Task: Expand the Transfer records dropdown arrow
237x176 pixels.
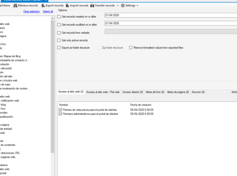Action: [x=118, y=5]
